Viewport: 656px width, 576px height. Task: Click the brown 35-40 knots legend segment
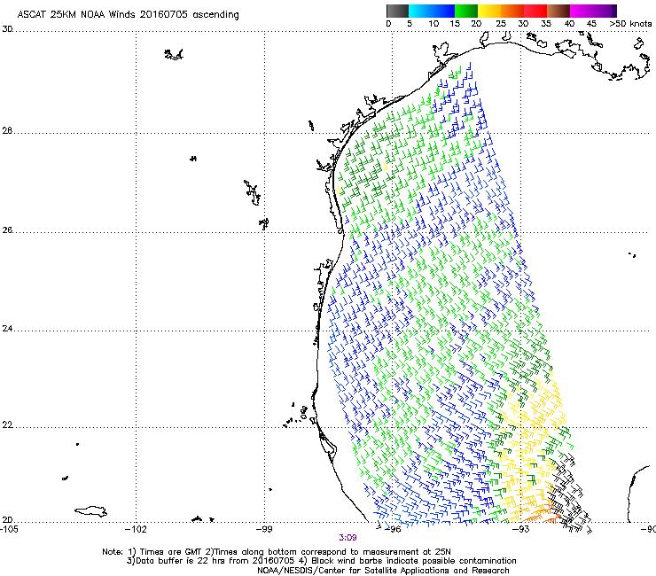(x=558, y=11)
